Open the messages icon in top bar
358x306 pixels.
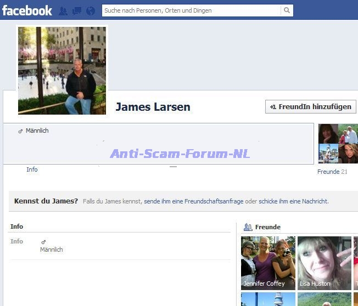click(x=77, y=10)
